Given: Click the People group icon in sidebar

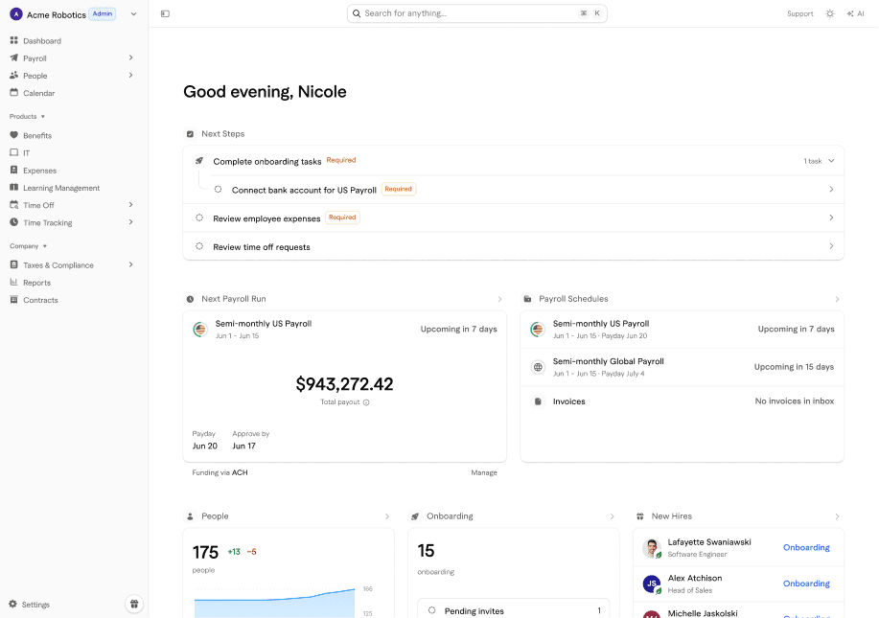Looking at the screenshot, I should click(x=14, y=75).
